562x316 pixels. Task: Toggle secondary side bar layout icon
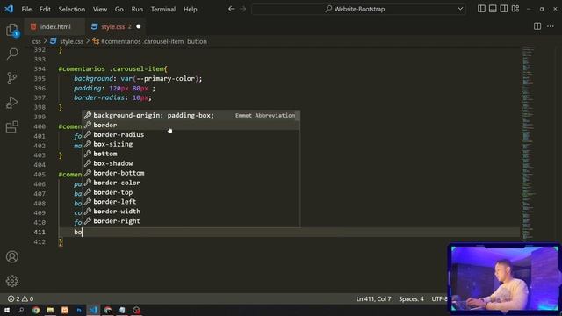[503, 9]
